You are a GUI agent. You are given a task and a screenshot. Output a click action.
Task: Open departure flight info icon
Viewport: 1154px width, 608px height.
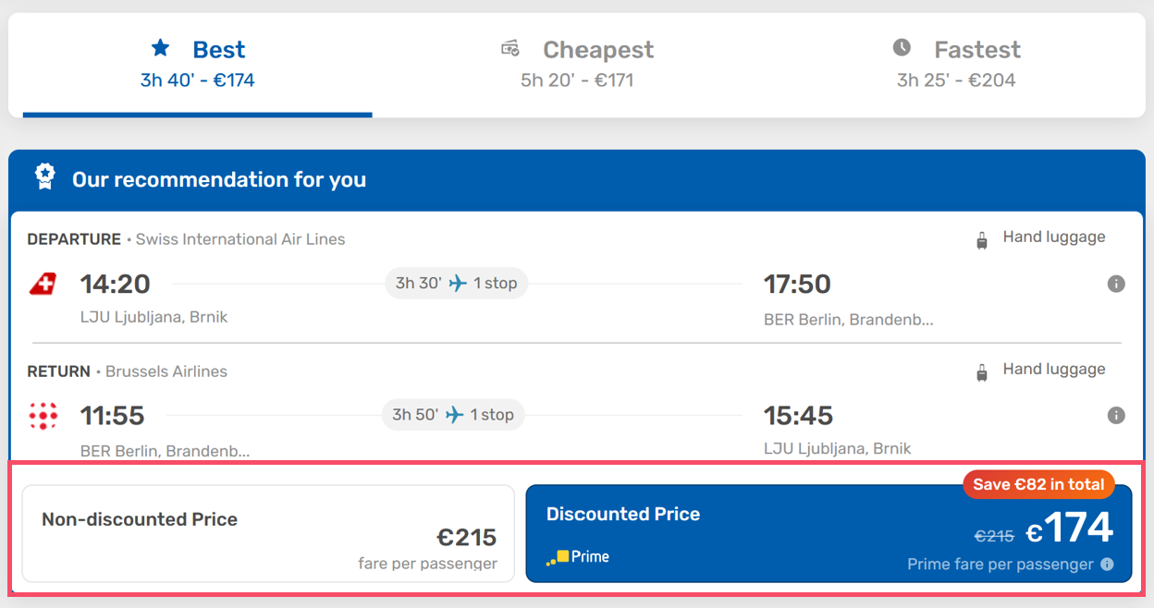click(x=1116, y=284)
